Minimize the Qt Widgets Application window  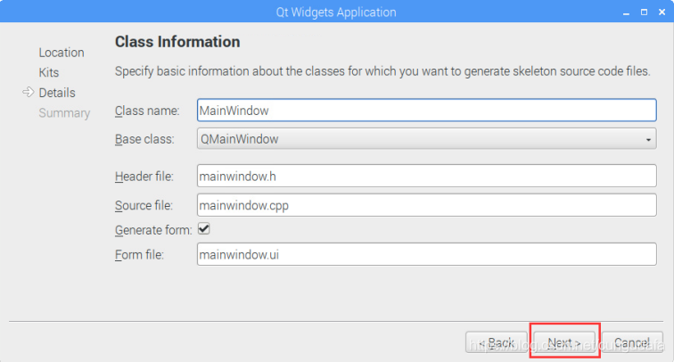pos(626,12)
